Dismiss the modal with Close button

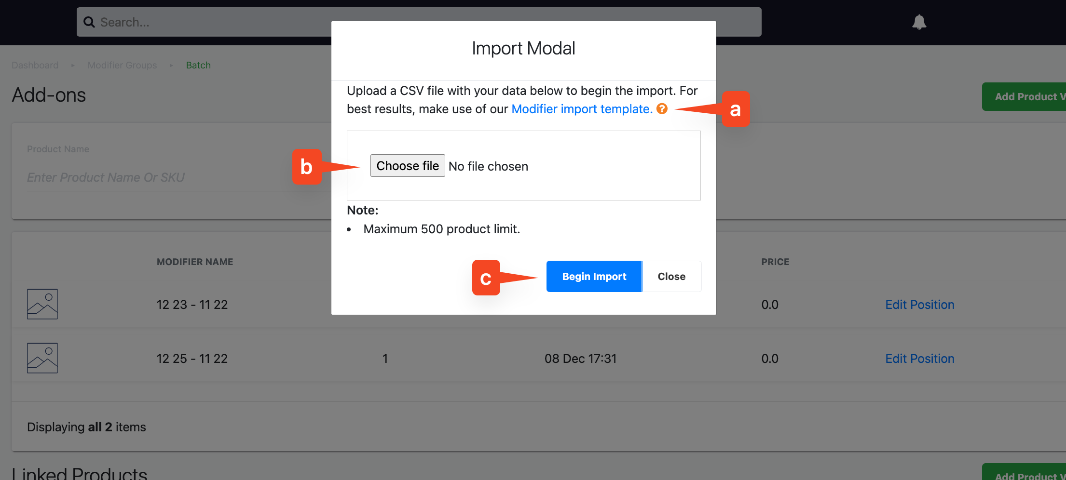tap(671, 277)
